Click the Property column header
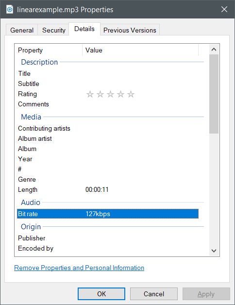The image size is (235, 305). (49, 50)
